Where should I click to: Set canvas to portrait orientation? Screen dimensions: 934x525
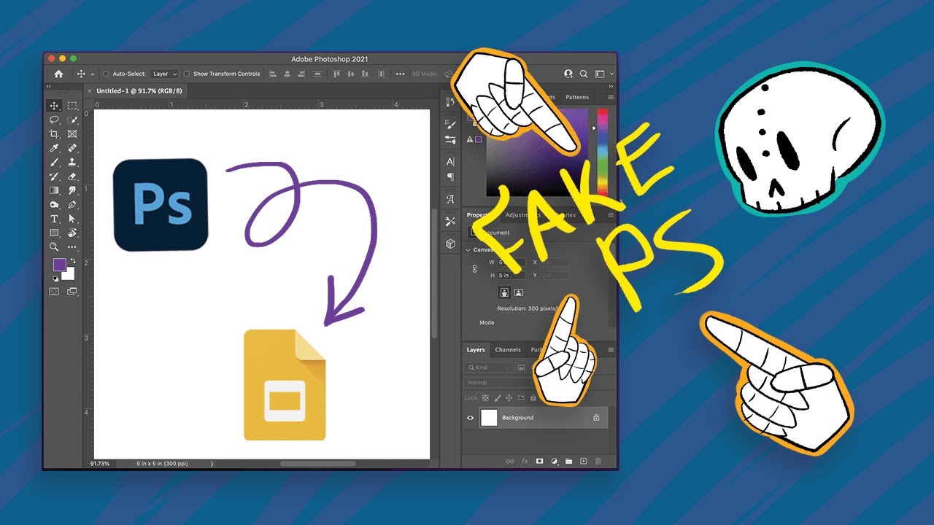[x=504, y=292]
